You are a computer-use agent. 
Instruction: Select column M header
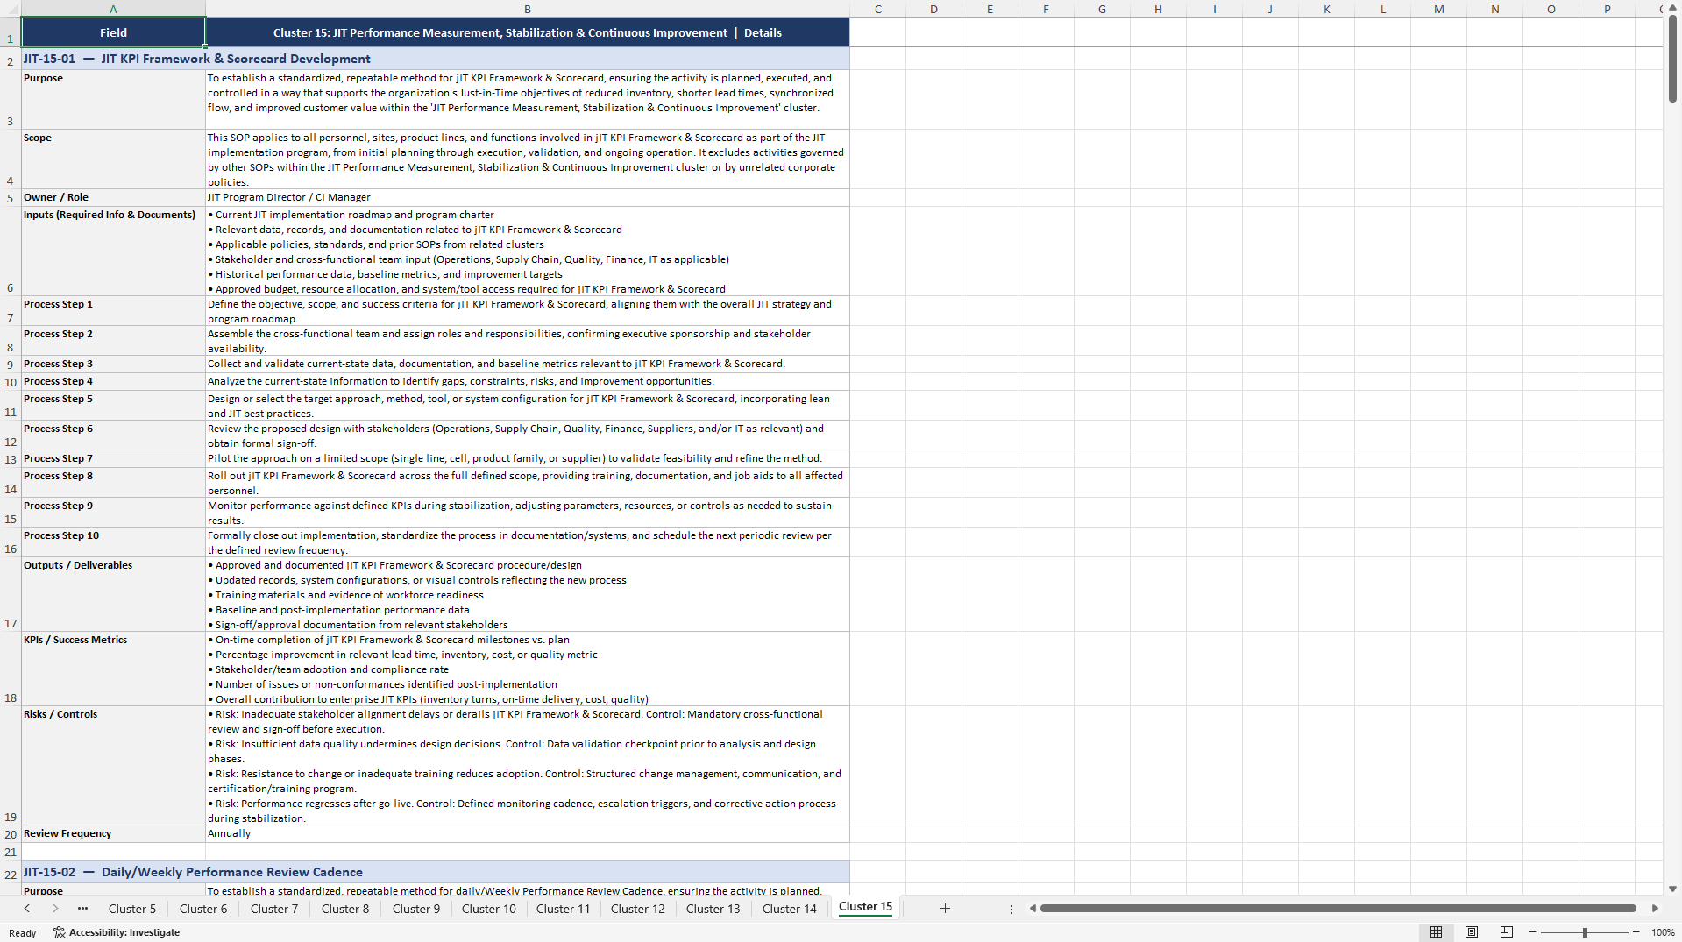(1439, 9)
